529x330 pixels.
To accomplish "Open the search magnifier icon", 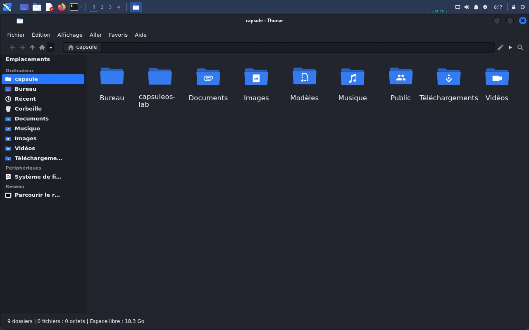I will click(520, 47).
